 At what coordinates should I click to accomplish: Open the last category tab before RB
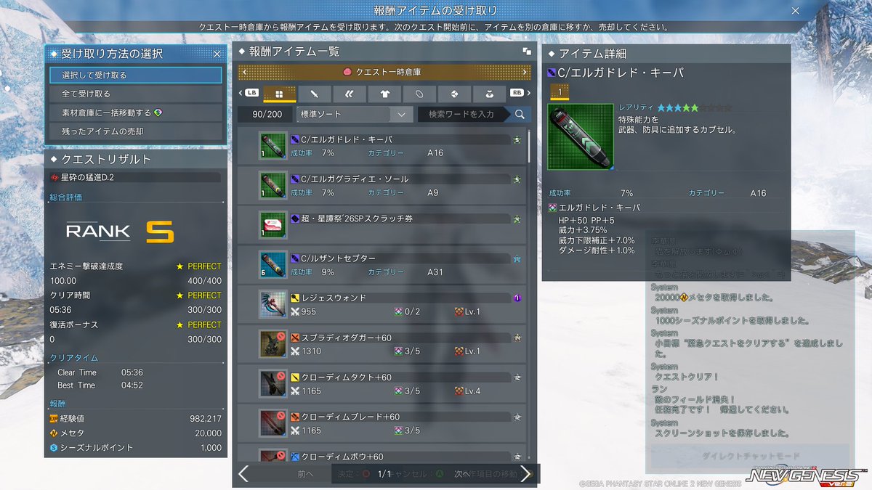489,94
